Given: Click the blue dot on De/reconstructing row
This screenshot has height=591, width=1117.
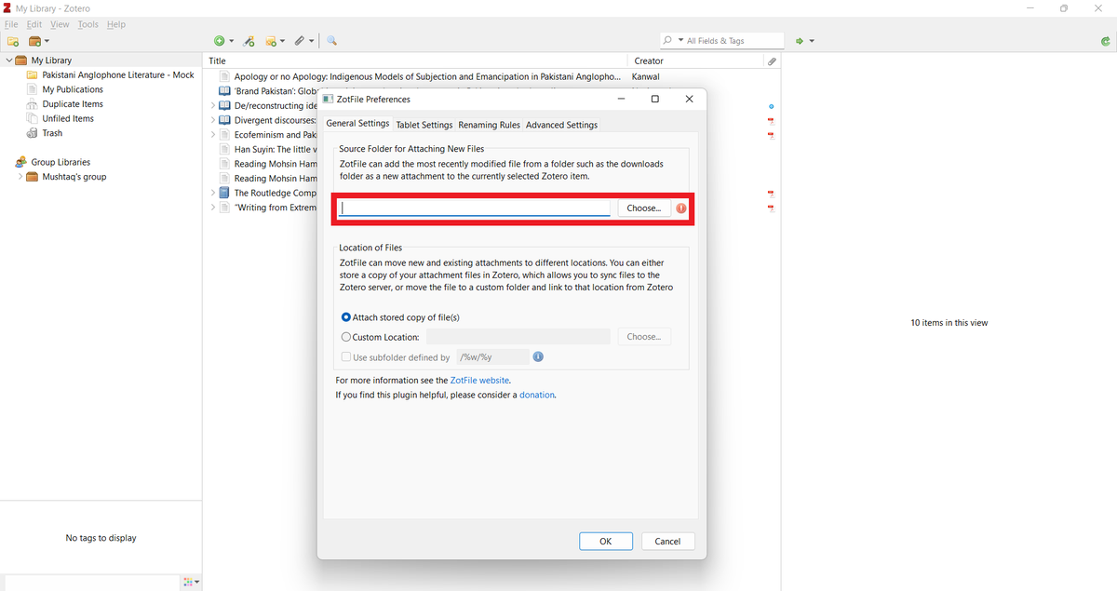Looking at the screenshot, I should pyautogui.click(x=771, y=106).
